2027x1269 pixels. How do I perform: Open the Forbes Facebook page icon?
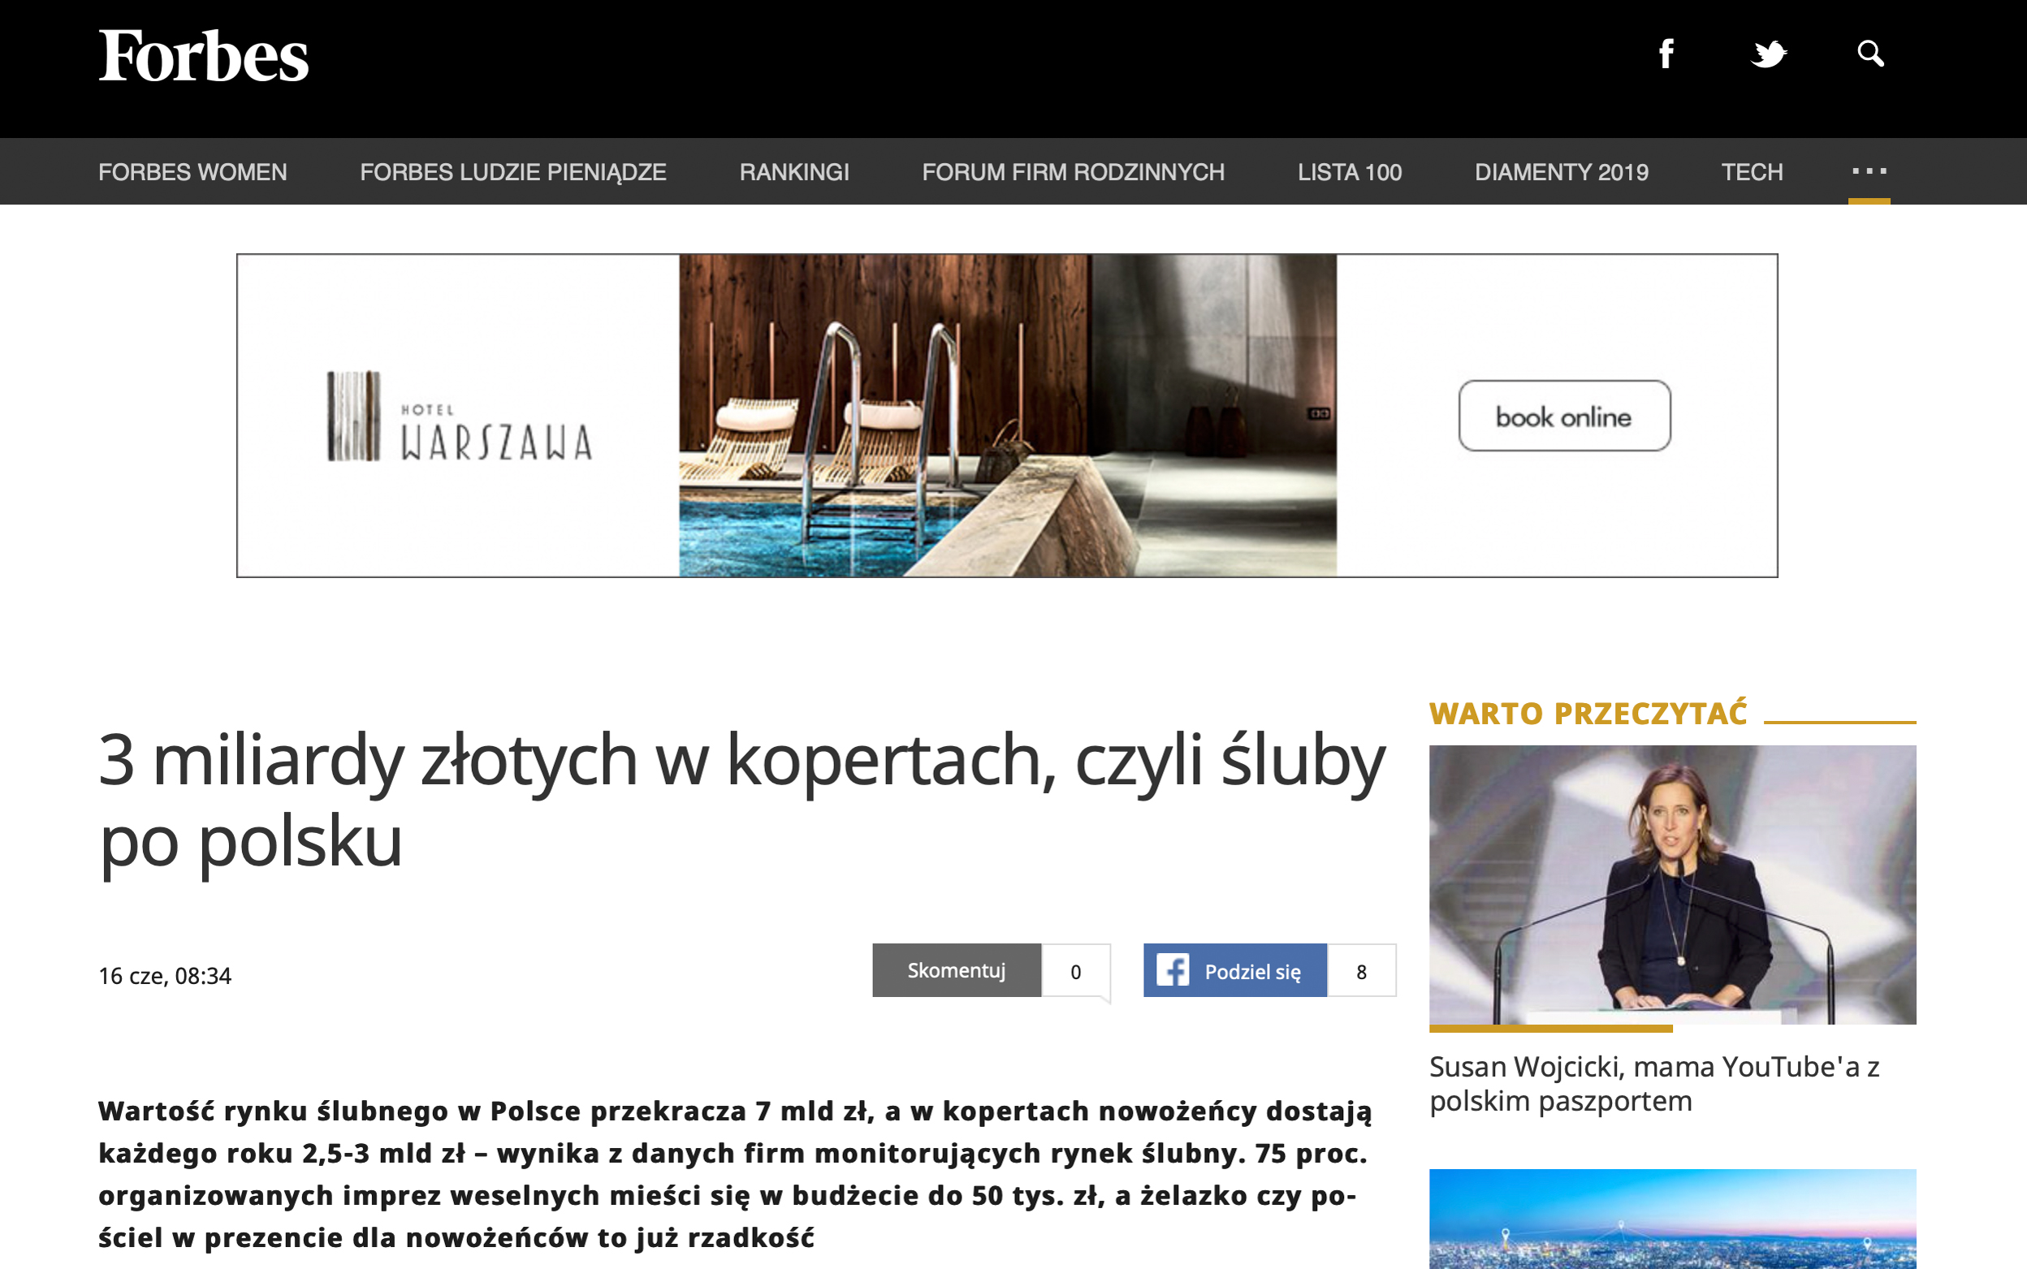[1666, 54]
